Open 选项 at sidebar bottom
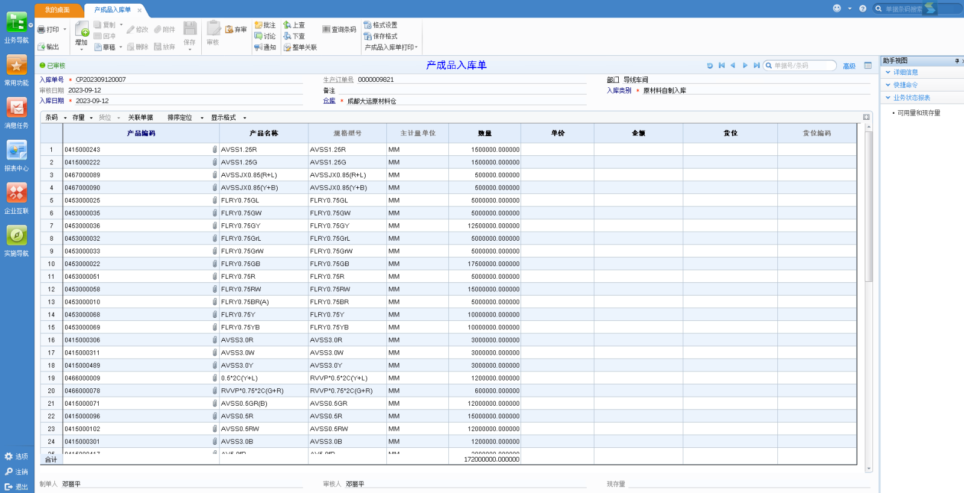This screenshot has width=964, height=493. click(x=16, y=456)
